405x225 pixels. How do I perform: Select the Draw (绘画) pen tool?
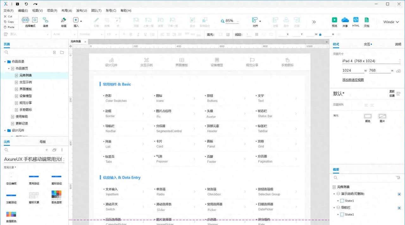click(x=64, y=20)
